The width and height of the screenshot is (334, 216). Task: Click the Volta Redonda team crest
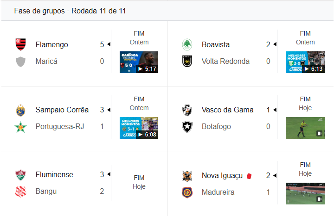187,61
